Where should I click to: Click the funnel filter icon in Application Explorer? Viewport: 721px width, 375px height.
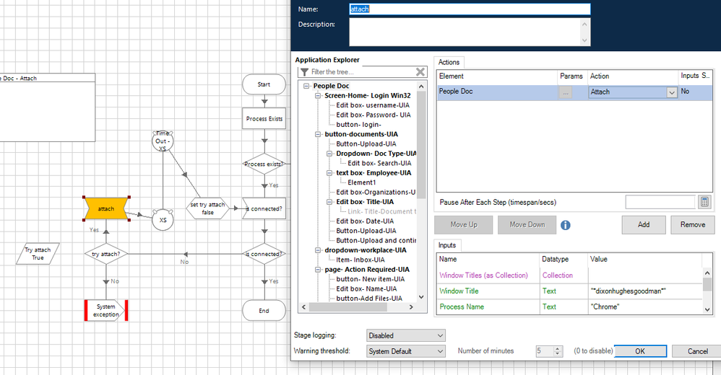(x=304, y=72)
